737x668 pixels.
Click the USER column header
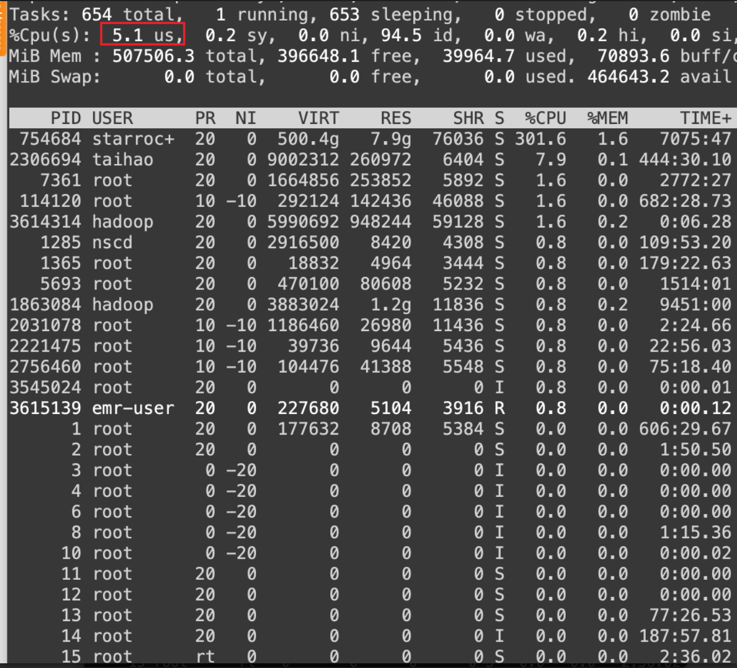pos(112,118)
